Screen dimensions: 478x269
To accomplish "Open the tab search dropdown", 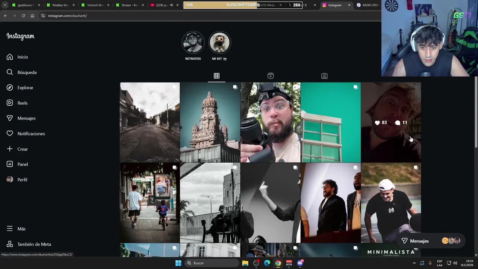I will point(5,5).
